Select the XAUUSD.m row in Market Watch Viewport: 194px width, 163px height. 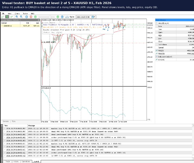pyautogui.click(x=20, y=26)
